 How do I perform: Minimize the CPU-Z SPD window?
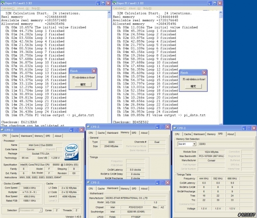pyautogui.click(x=244, y=128)
